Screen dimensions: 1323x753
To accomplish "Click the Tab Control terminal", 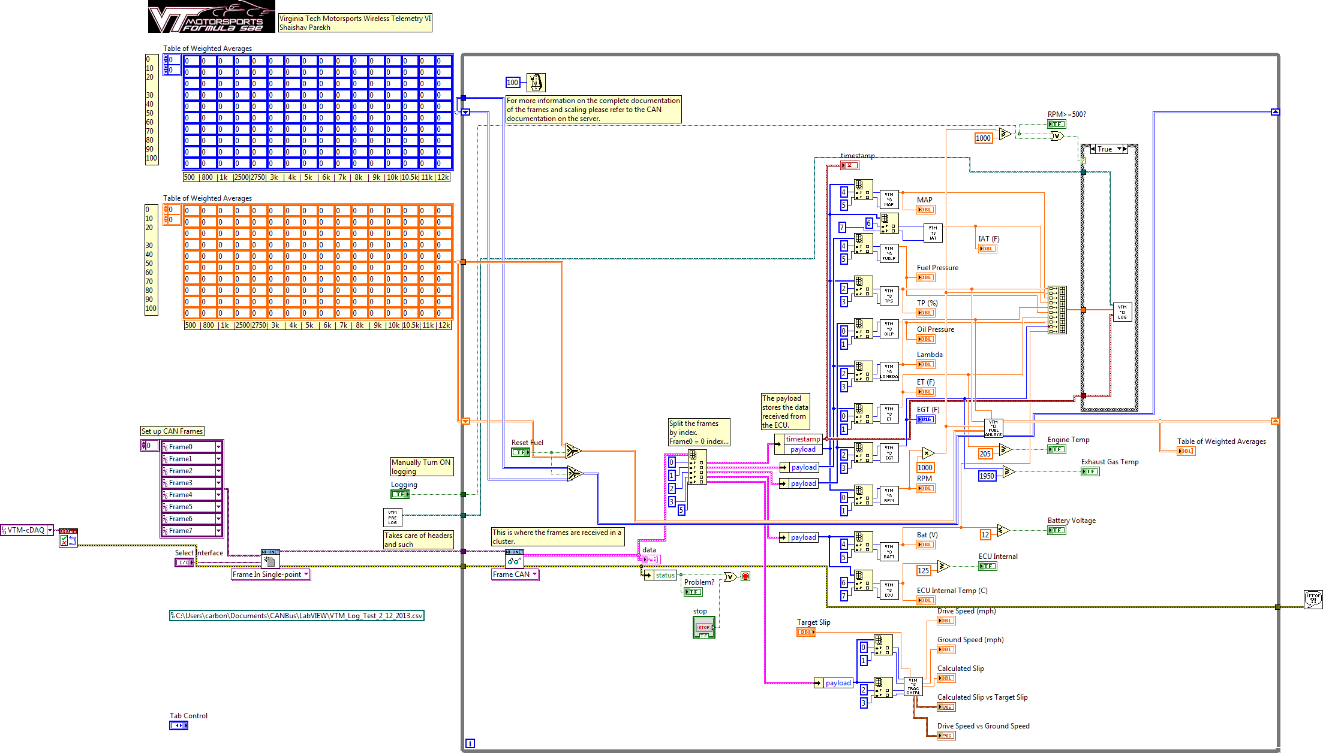I will pos(179,725).
